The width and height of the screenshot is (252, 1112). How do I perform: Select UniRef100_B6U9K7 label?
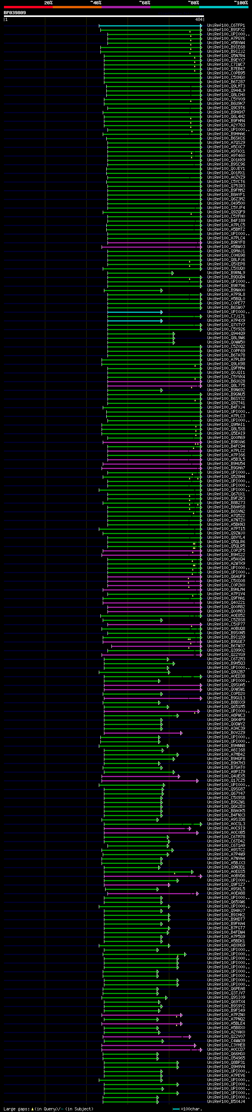pos(226,103)
